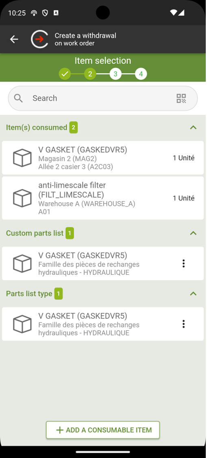
Task: Click the withdrawal logo icon in header
Action: click(x=40, y=39)
